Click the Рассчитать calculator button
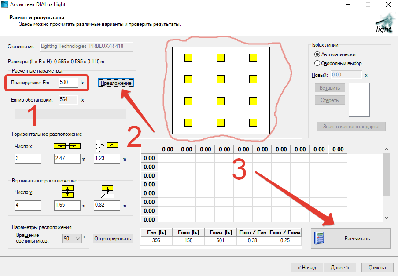The height and width of the screenshot is (276, 398). click(350, 239)
